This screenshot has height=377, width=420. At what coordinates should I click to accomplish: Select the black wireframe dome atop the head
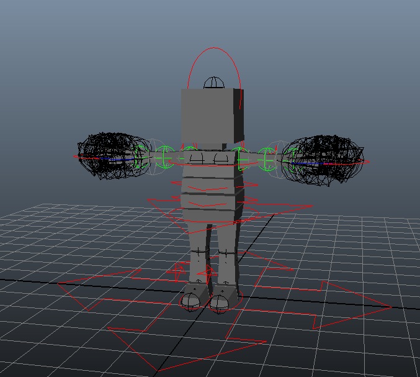(x=214, y=83)
